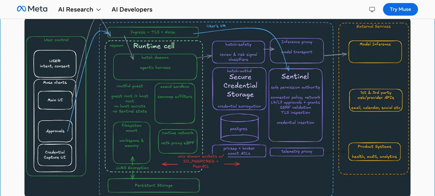Click the 'Persistent Storage' box
Screen dimensions: 435x196
[154, 185]
